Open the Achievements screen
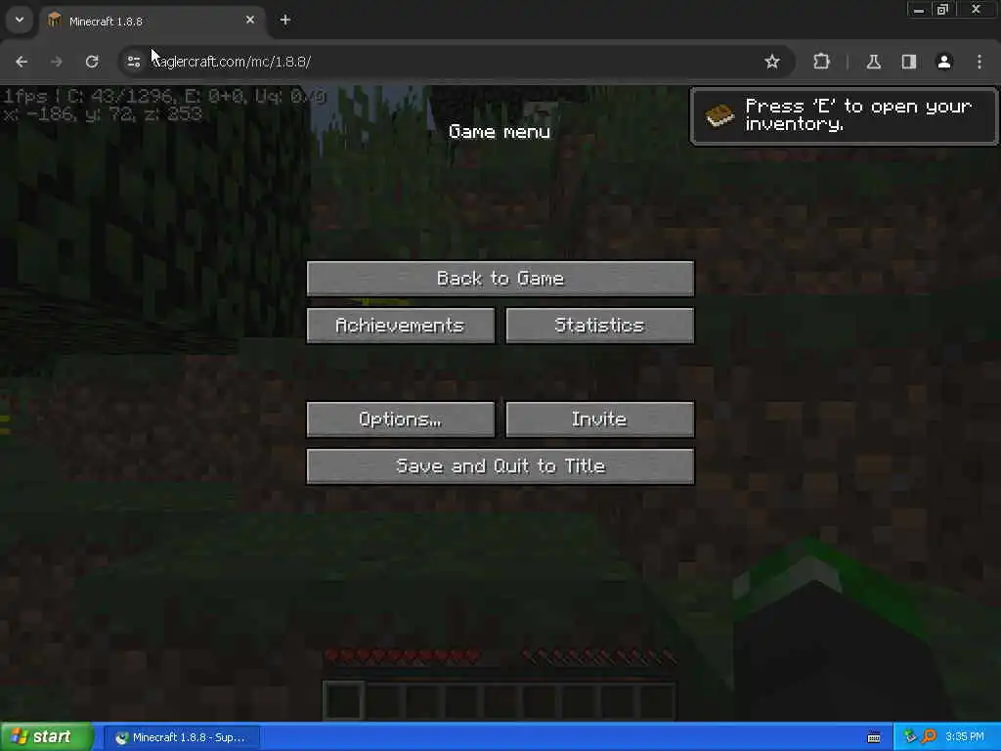This screenshot has width=1001, height=751. pos(400,326)
